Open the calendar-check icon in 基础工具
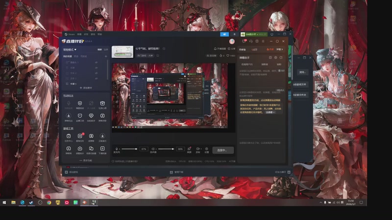The image size is (392, 220). [x=69, y=136]
